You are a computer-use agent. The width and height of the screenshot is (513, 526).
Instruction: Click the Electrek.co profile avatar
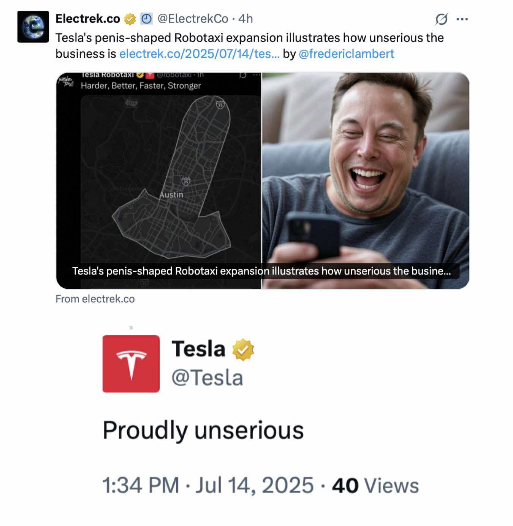pyautogui.click(x=33, y=27)
